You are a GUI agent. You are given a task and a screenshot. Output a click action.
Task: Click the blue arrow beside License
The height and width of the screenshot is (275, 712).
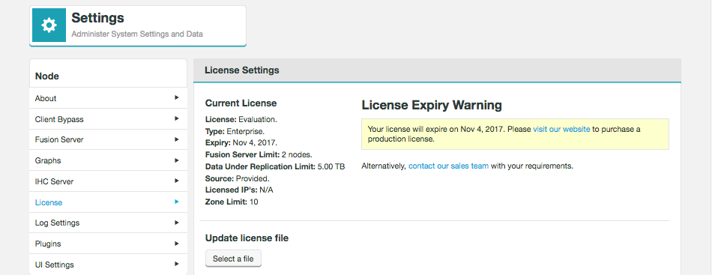177,202
